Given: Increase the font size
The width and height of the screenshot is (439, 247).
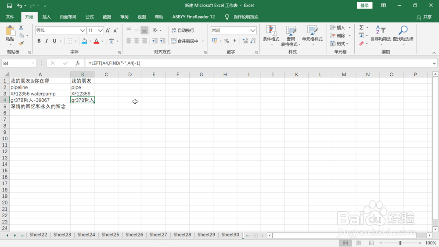Looking at the screenshot, I should tap(108, 30).
